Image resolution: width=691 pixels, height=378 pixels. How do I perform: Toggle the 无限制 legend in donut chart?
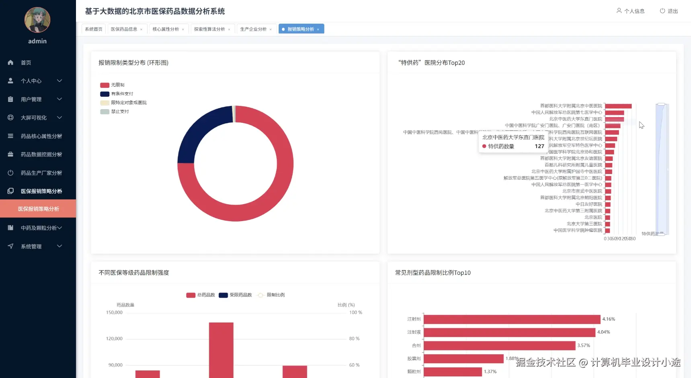(x=113, y=85)
